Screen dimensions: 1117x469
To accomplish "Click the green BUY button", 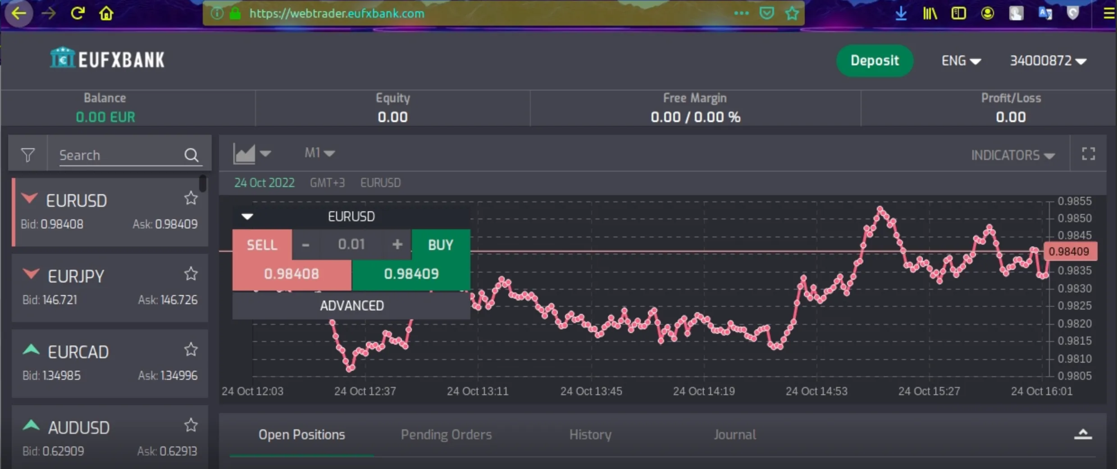I will click(x=441, y=245).
